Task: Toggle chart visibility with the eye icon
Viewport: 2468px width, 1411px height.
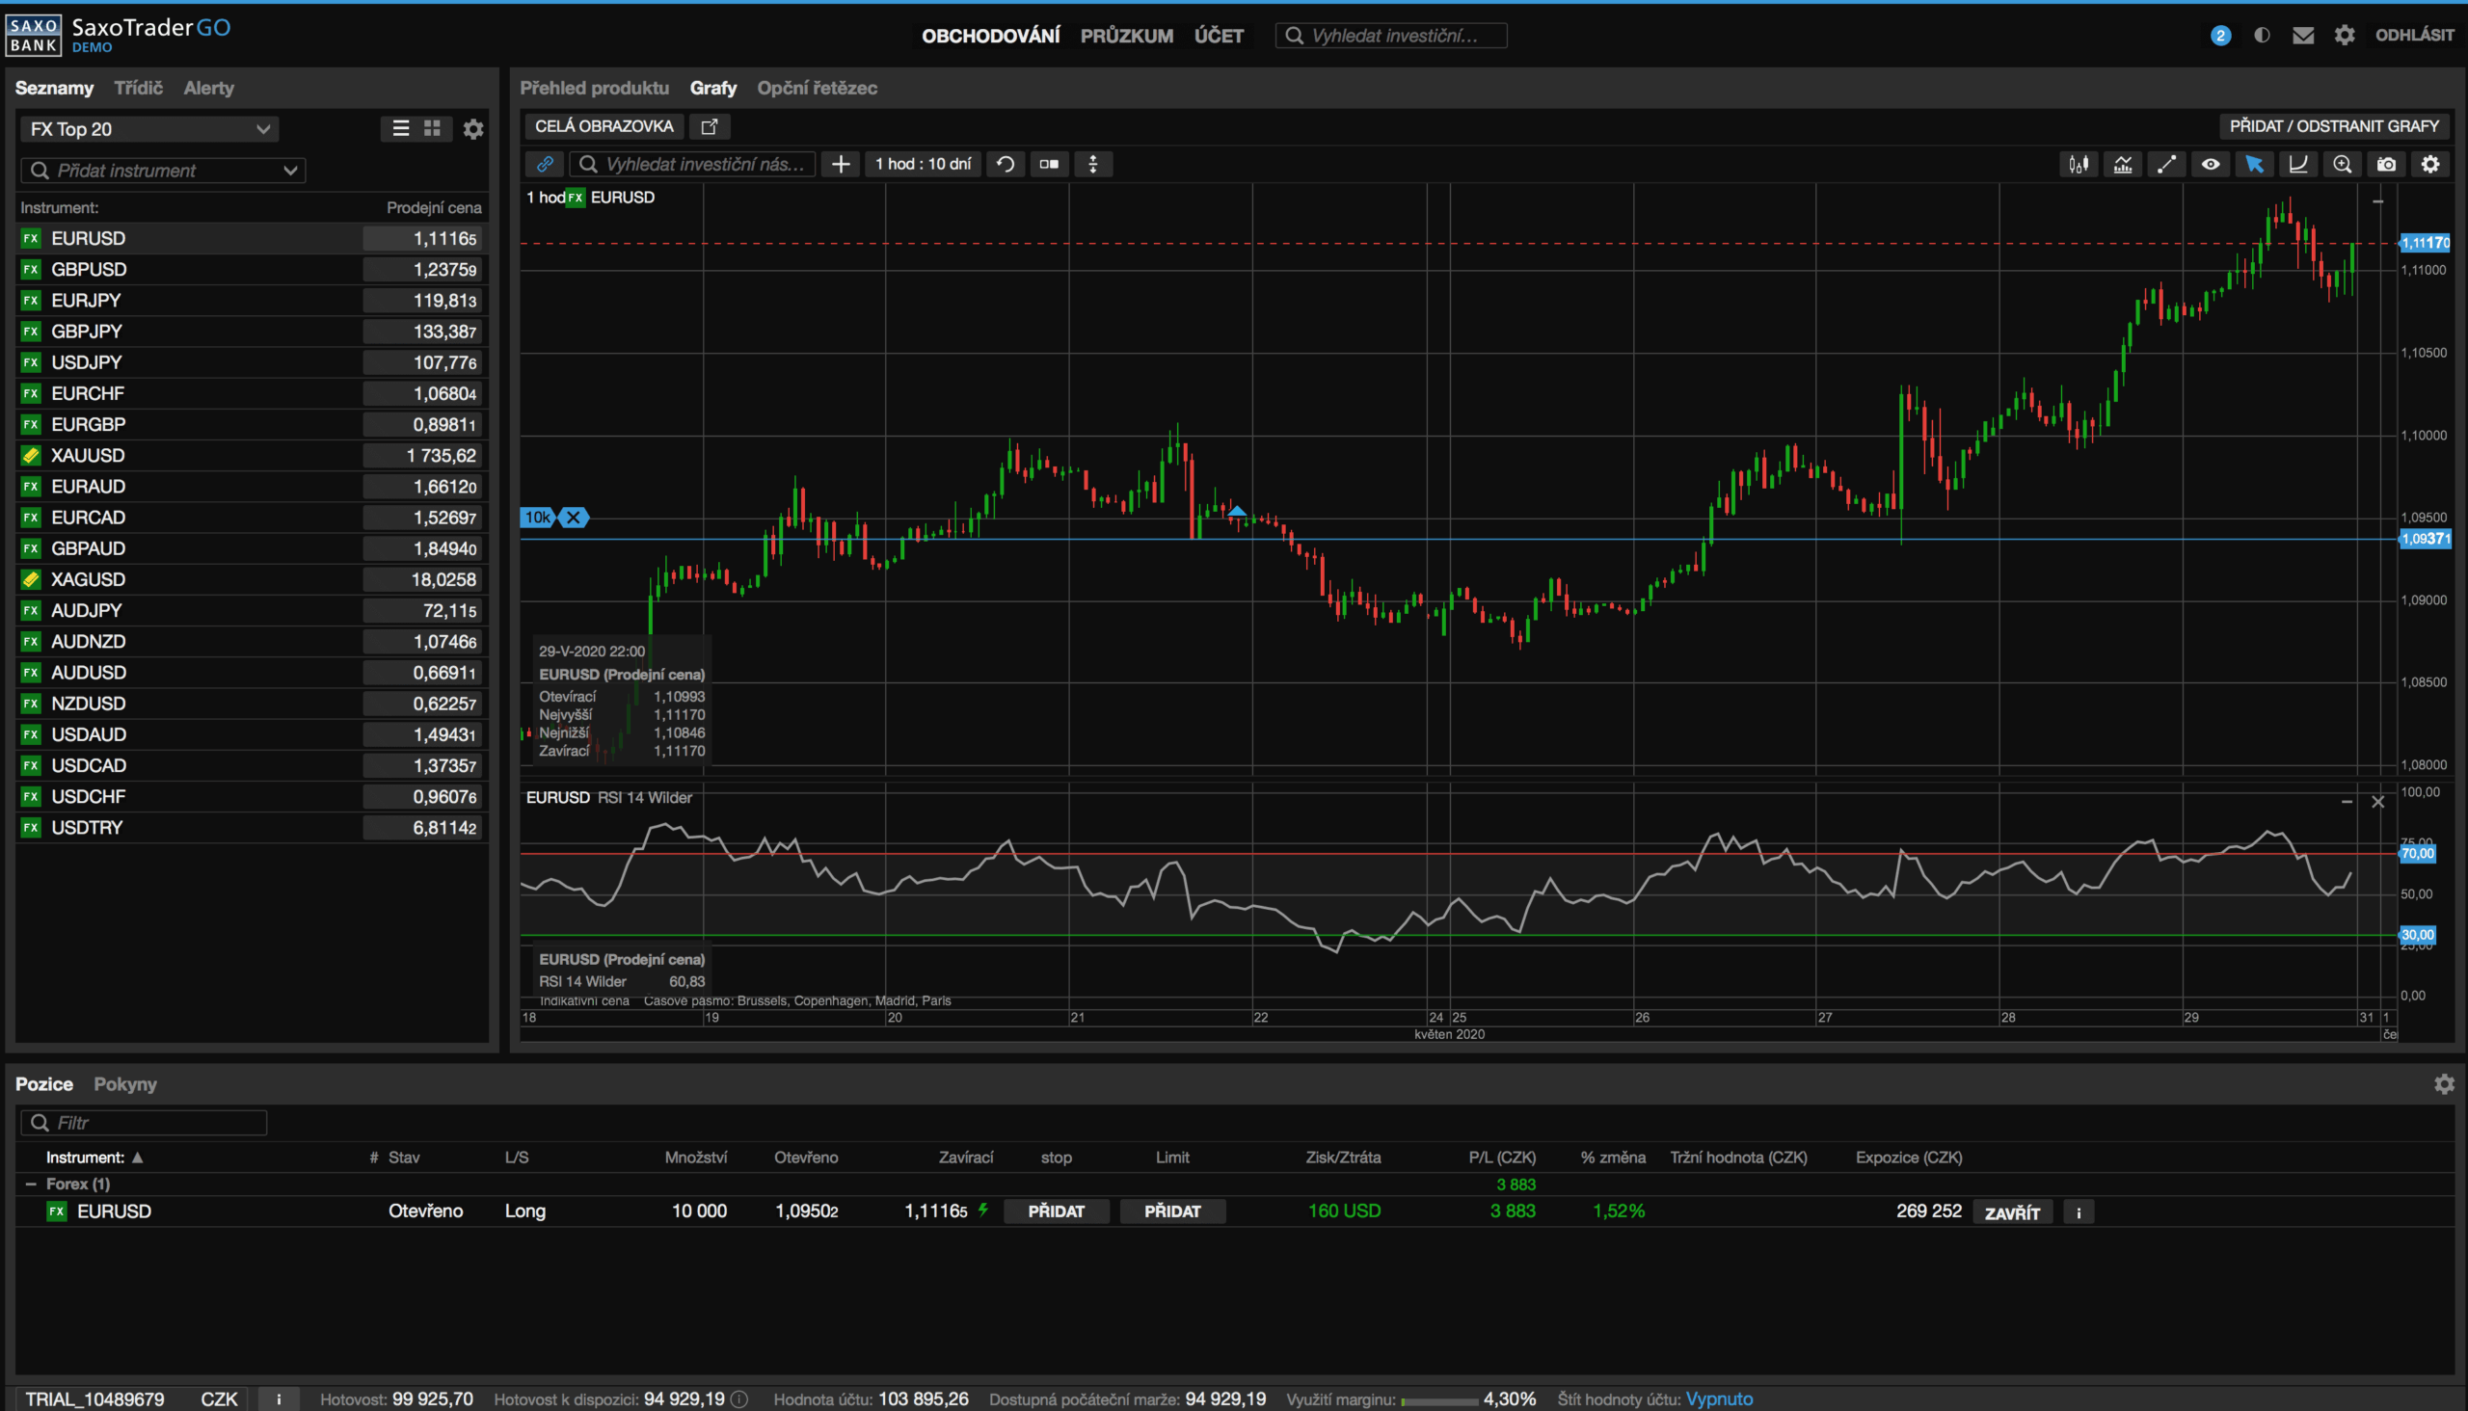Action: (2211, 165)
